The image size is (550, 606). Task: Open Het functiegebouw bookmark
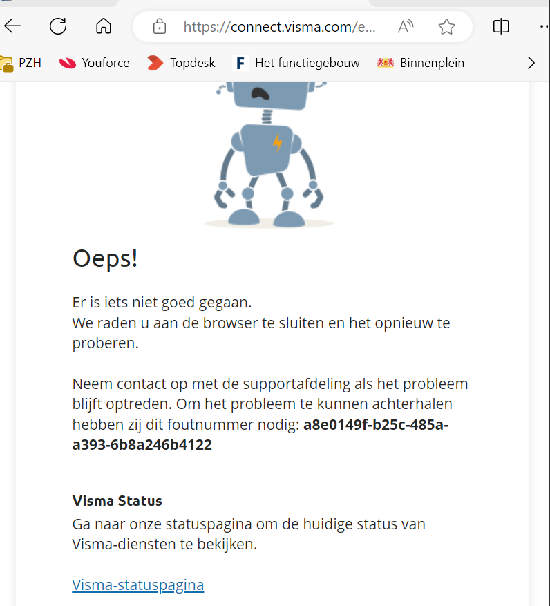coord(296,63)
